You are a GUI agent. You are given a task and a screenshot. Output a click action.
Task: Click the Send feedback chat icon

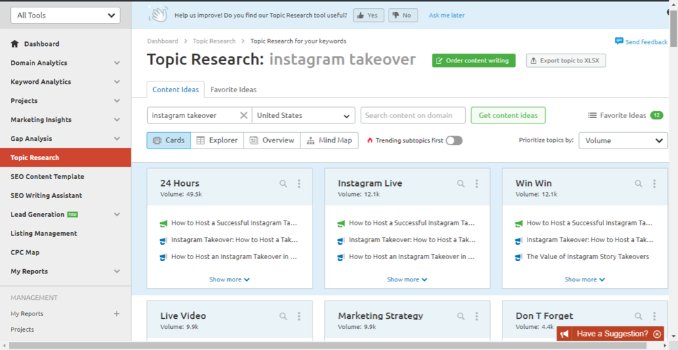(x=619, y=41)
